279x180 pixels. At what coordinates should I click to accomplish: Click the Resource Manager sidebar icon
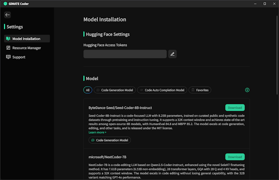8,48
